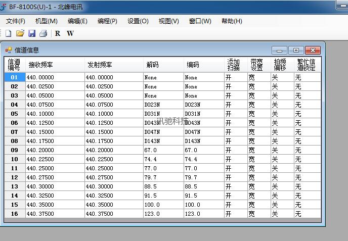This screenshot has height=241, width=348.
Task: Open the 文件(F) menu
Action: coord(16,21)
